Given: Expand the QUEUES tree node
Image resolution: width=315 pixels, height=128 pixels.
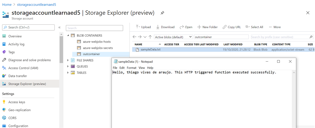Looking at the screenshot, I should (x=68, y=66).
